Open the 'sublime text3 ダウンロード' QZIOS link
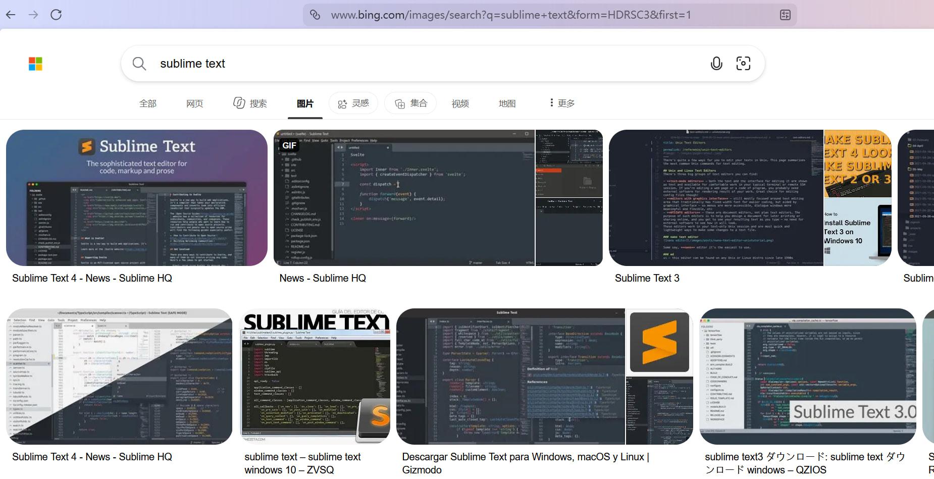Image resolution: width=934 pixels, height=479 pixels. click(805, 463)
